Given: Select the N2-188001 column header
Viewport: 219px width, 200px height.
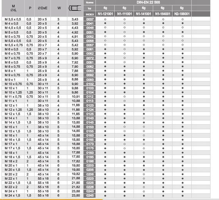Looking at the screenshot, I should click(182, 14).
